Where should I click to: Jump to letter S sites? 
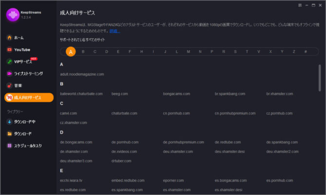click(x=235, y=52)
